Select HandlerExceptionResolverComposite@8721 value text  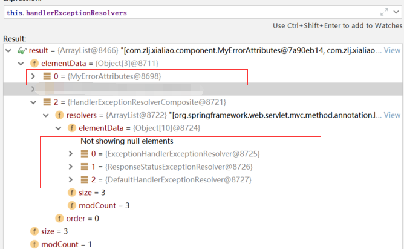[x=147, y=102]
